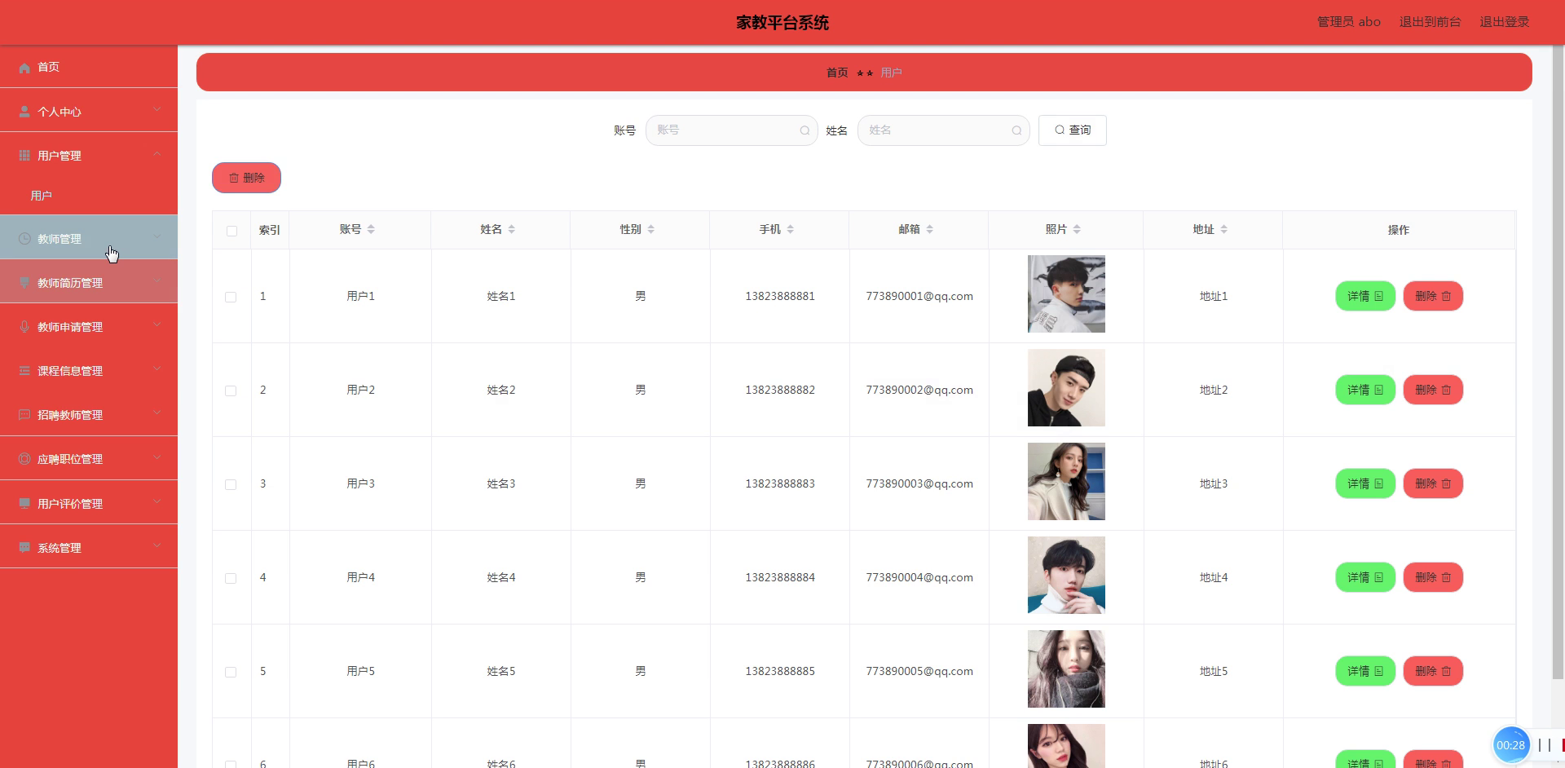
Task: Expand 教师简历管理 with its chevron arrow
Action: point(156,281)
